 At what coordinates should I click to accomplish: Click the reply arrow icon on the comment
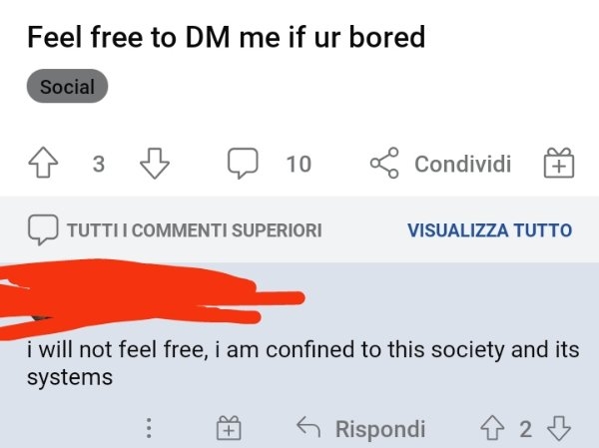(x=306, y=429)
